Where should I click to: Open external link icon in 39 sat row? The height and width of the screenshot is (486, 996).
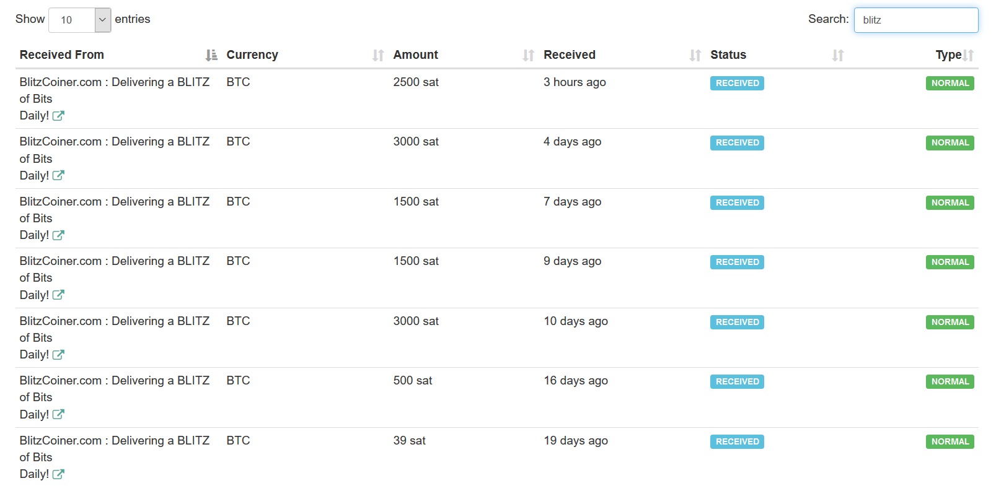(x=58, y=474)
